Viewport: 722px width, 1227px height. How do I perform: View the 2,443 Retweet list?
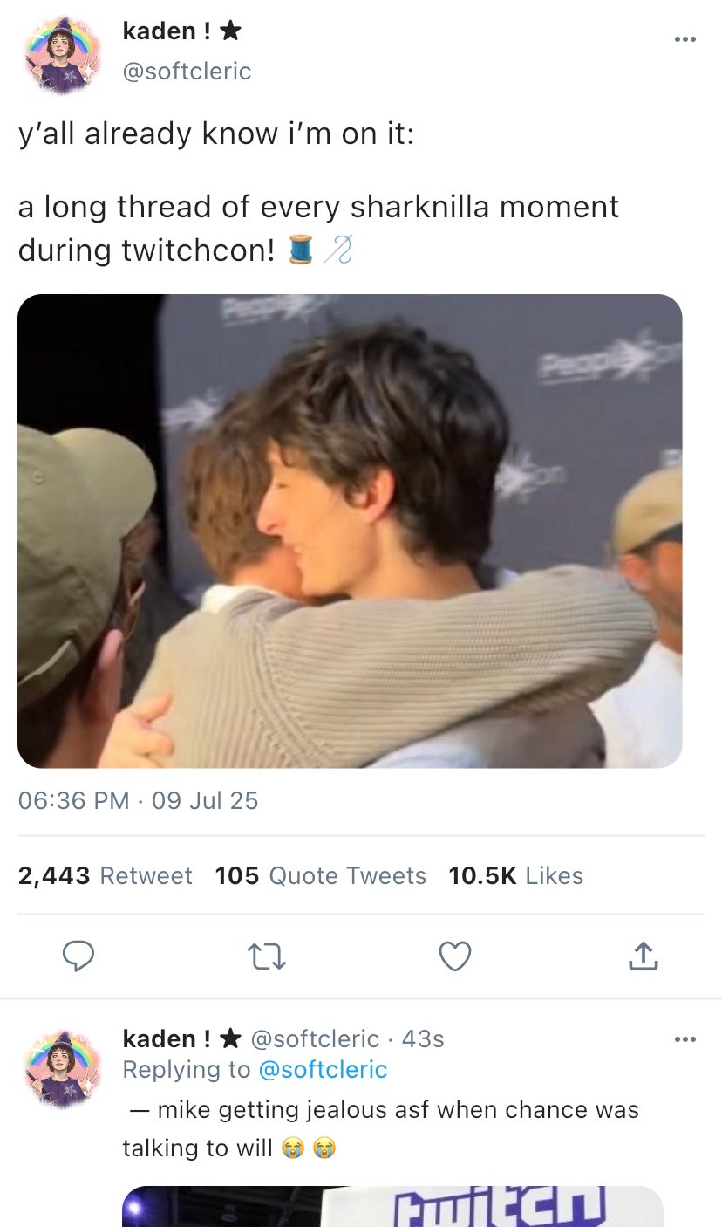click(106, 875)
